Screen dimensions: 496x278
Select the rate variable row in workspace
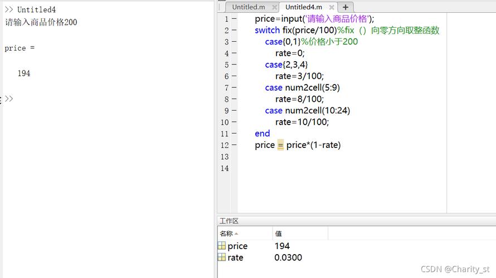tap(357, 257)
